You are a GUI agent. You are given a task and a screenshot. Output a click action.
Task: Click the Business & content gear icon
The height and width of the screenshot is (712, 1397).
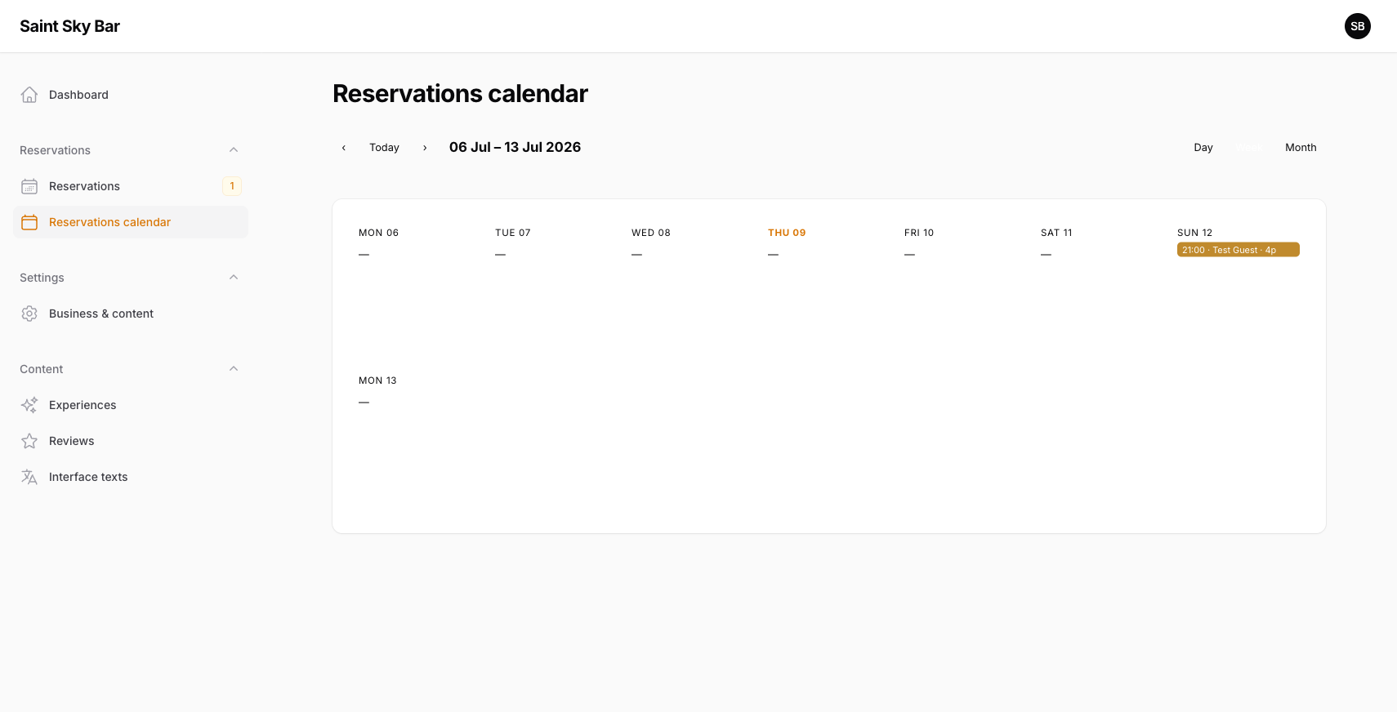(29, 314)
